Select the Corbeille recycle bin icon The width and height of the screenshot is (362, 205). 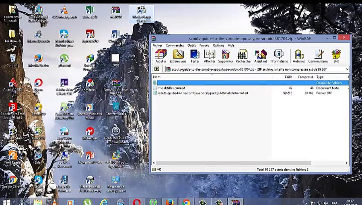coord(13,61)
